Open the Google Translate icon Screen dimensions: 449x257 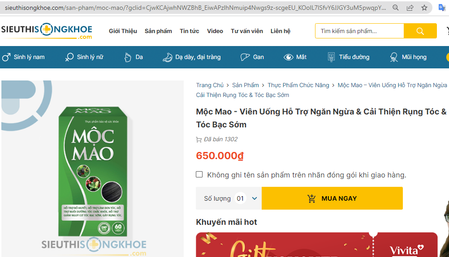(x=441, y=8)
